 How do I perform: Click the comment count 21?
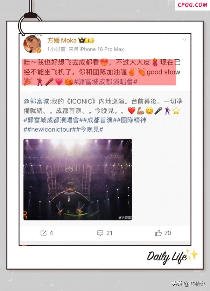click(109, 233)
